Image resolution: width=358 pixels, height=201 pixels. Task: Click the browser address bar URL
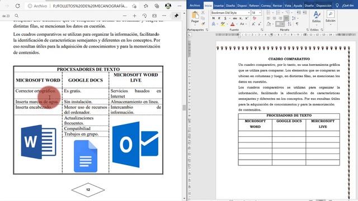click(90, 6)
